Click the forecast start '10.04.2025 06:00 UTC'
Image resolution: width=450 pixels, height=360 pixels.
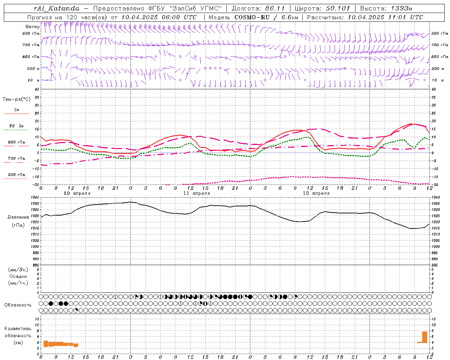click(x=159, y=17)
